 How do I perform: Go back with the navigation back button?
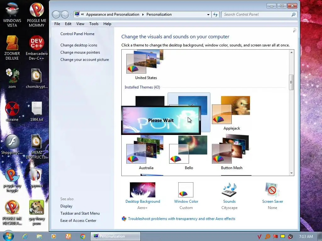point(56,14)
